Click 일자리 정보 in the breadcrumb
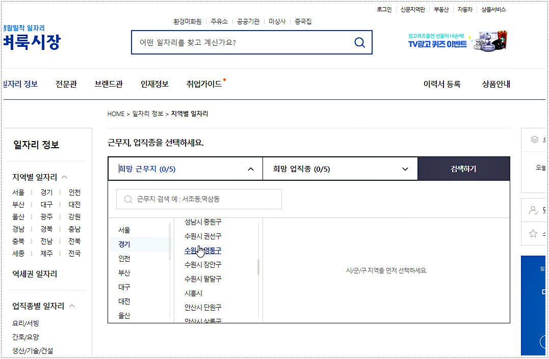This screenshot has width=549, height=359. click(148, 114)
